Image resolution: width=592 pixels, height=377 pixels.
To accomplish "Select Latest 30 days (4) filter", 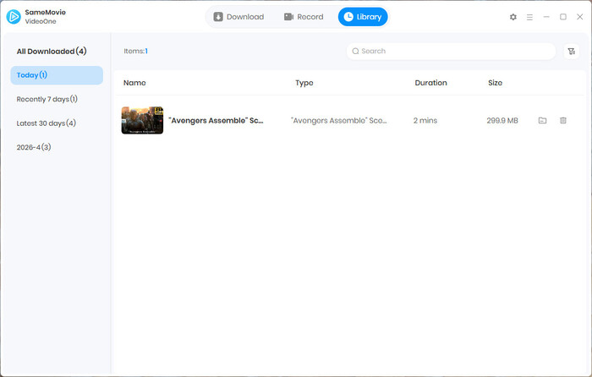I will click(x=46, y=123).
